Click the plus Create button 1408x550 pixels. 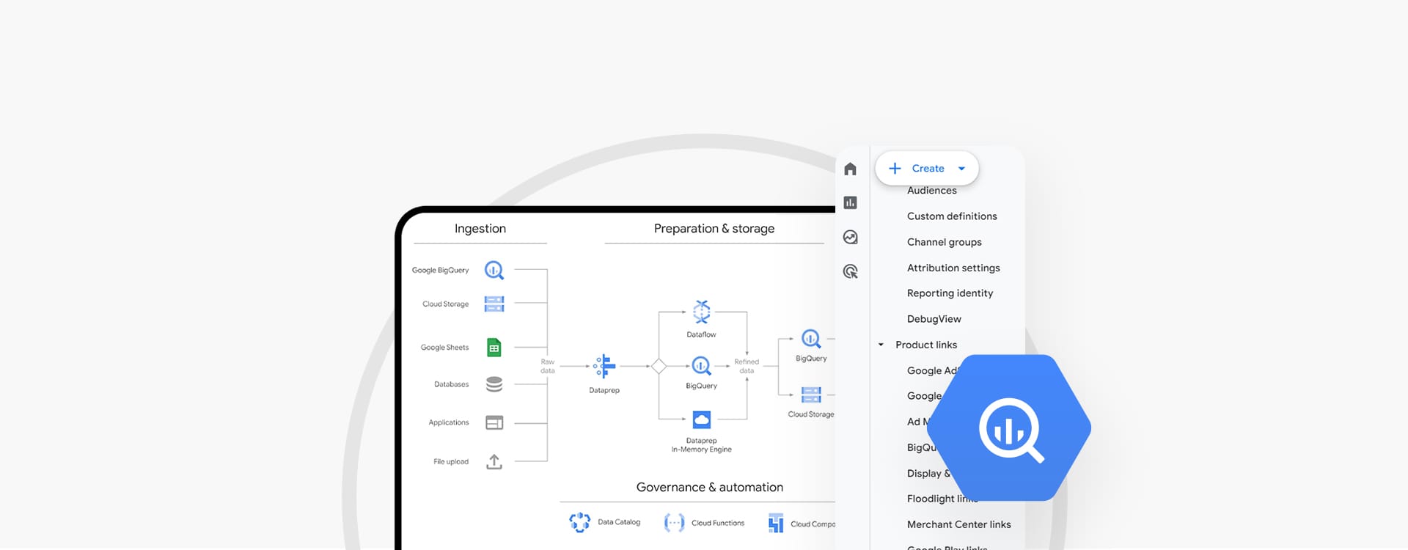coord(917,169)
